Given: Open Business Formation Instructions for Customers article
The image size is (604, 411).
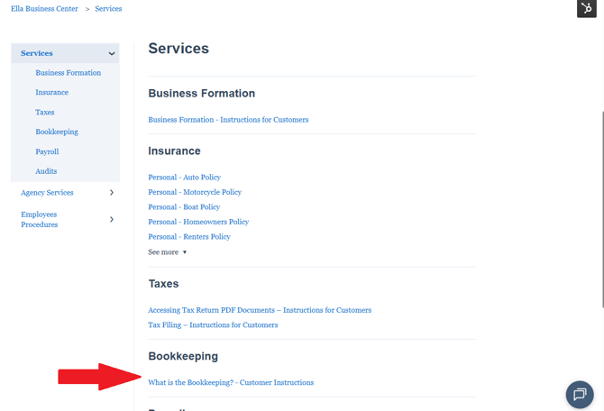Looking at the screenshot, I should click(228, 120).
